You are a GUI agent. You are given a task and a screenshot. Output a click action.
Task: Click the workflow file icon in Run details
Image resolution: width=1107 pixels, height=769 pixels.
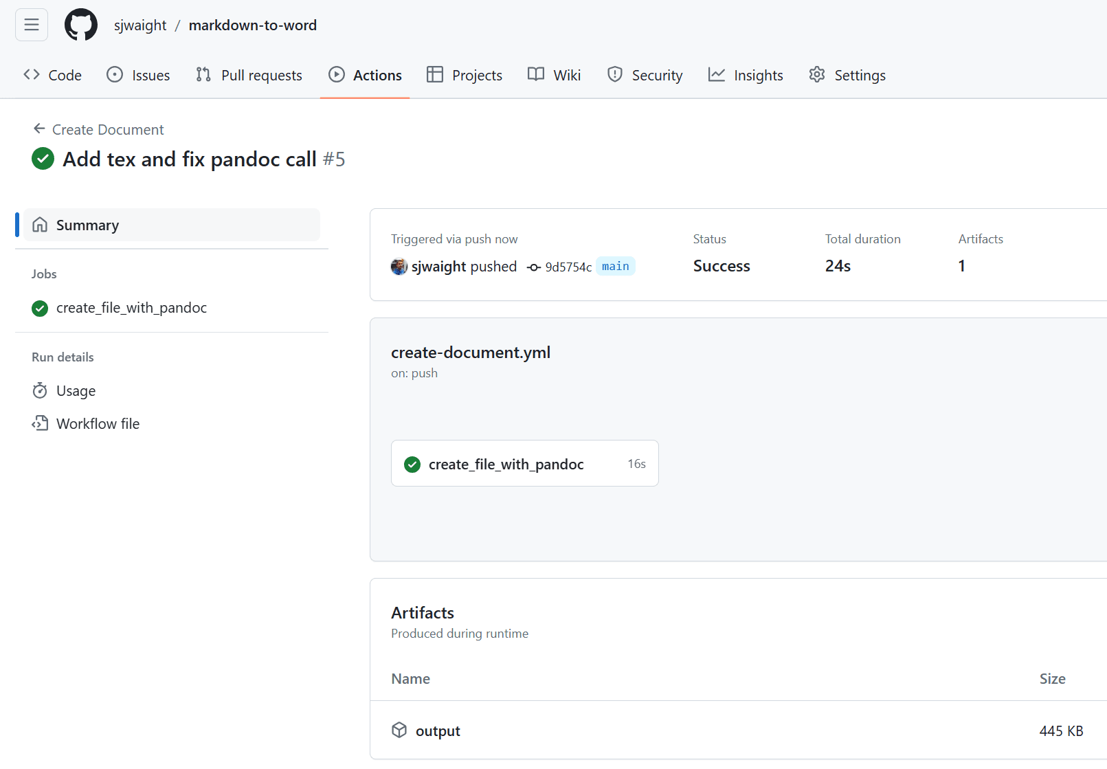tap(41, 423)
